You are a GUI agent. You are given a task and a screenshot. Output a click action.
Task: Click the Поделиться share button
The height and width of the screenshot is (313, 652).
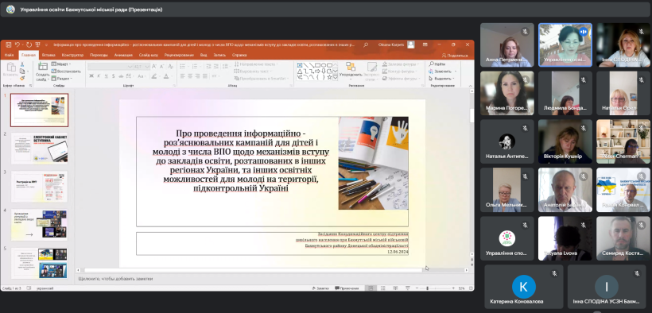(455, 56)
